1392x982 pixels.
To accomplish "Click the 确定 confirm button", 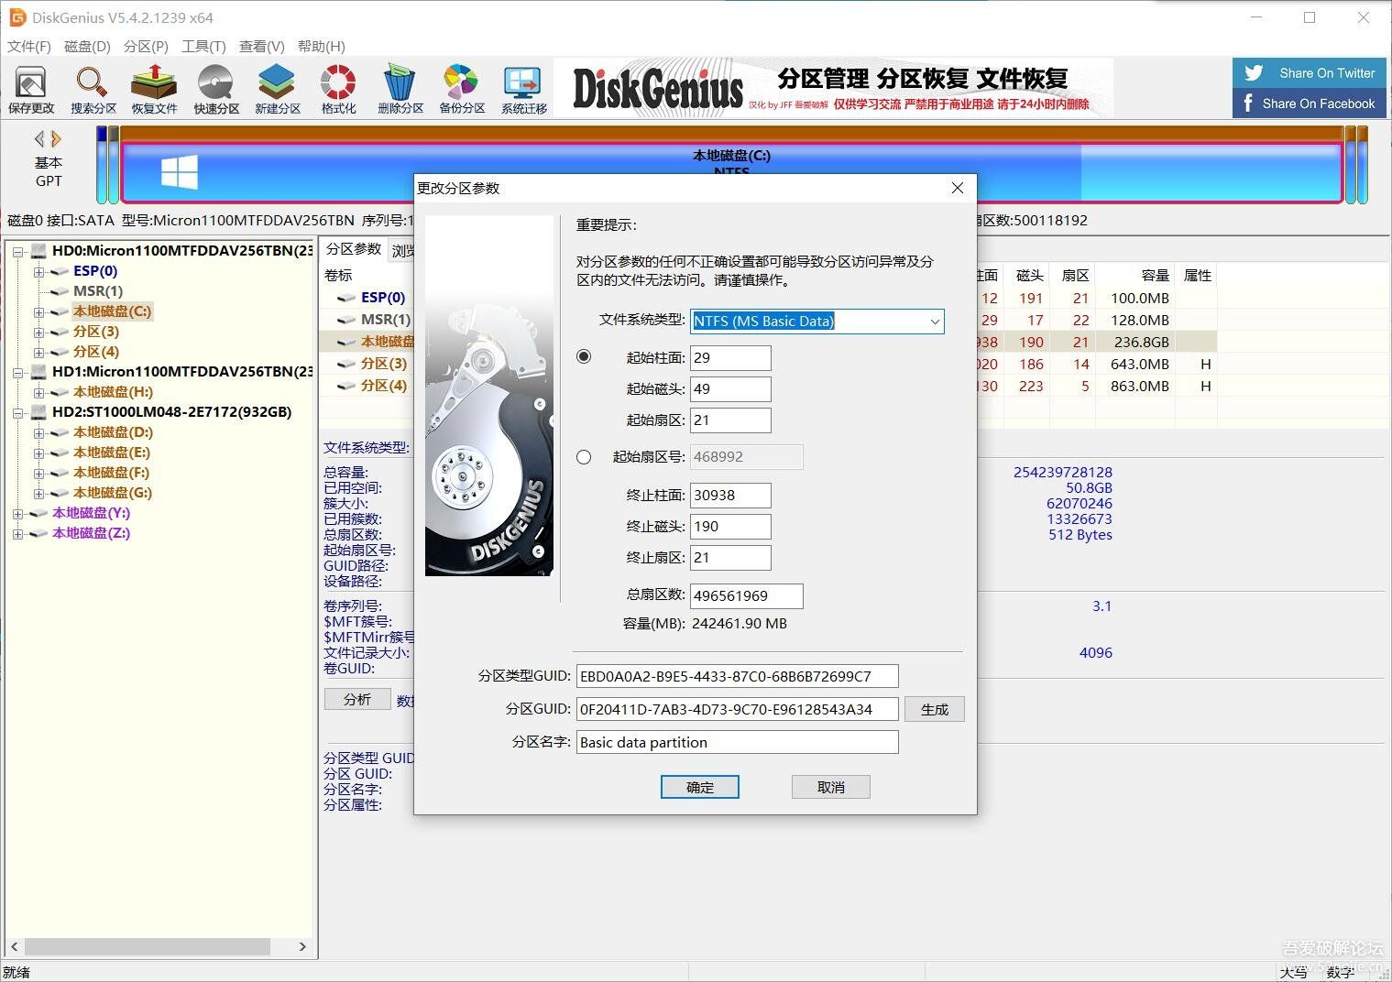I will pos(699,786).
